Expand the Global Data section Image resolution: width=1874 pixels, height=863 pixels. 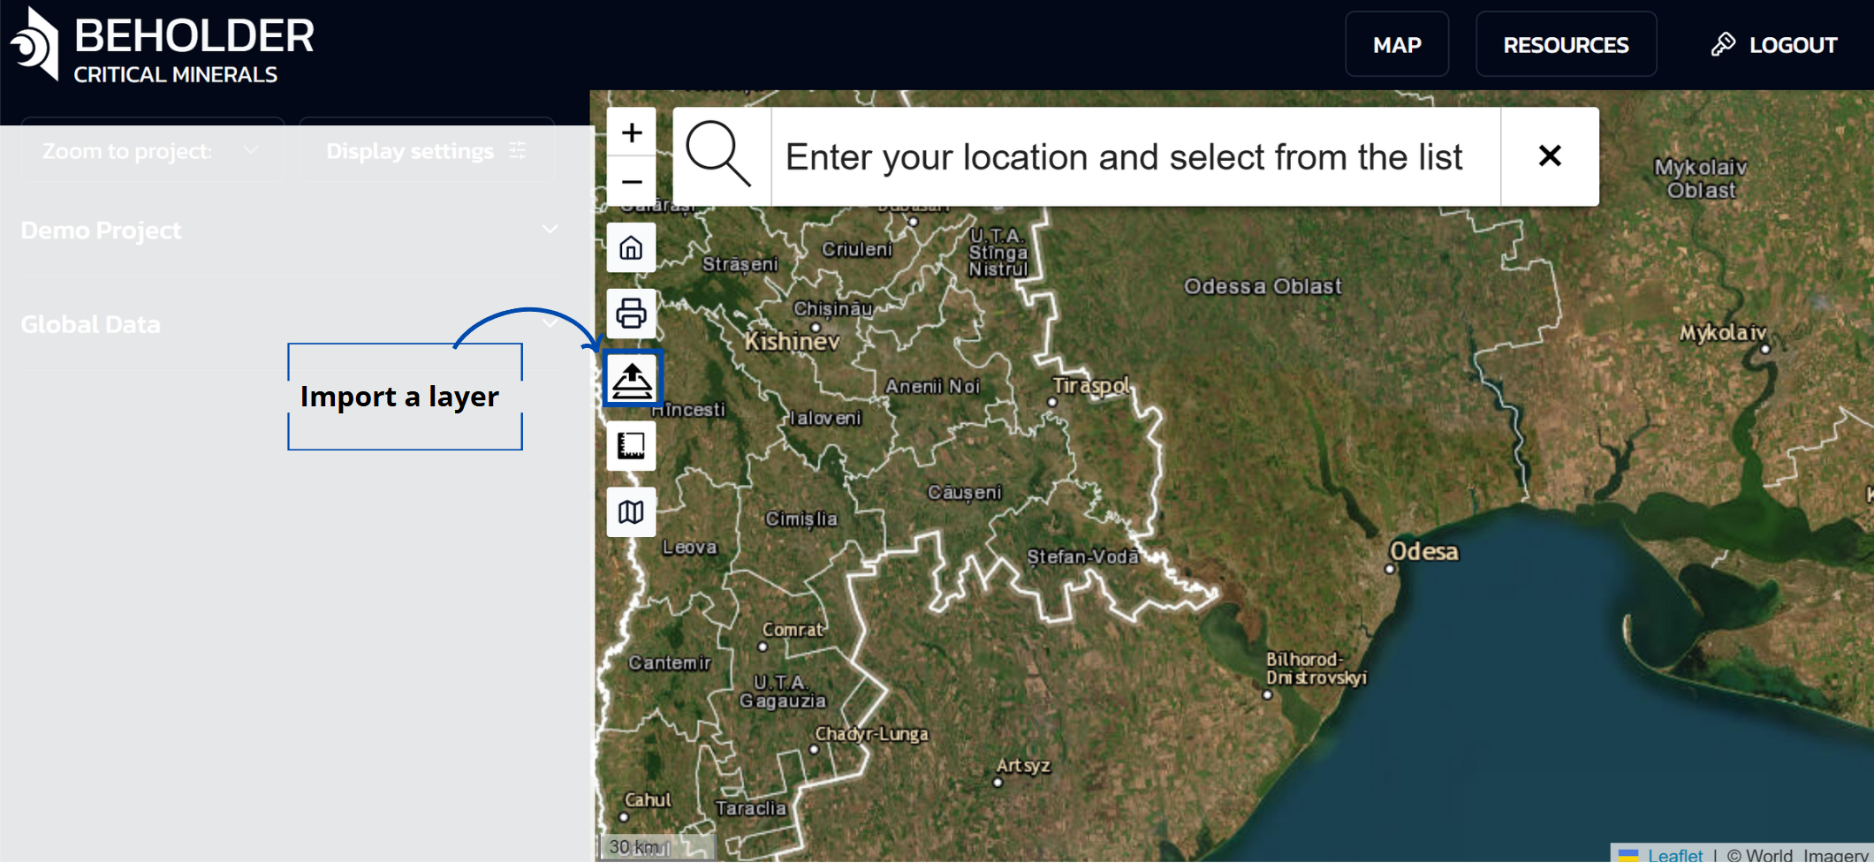[289, 324]
